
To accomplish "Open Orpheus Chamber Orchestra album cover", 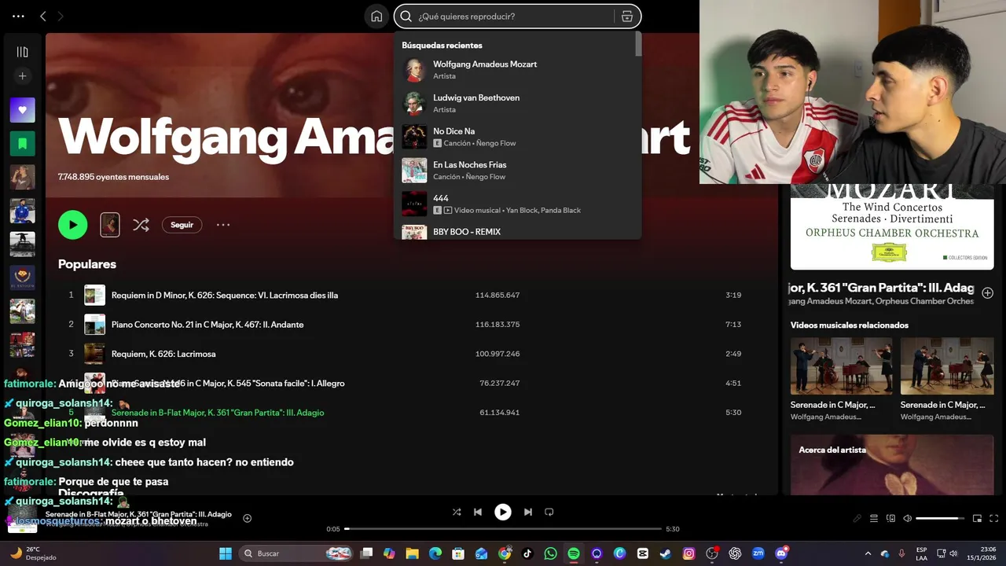I will click(x=892, y=227).
